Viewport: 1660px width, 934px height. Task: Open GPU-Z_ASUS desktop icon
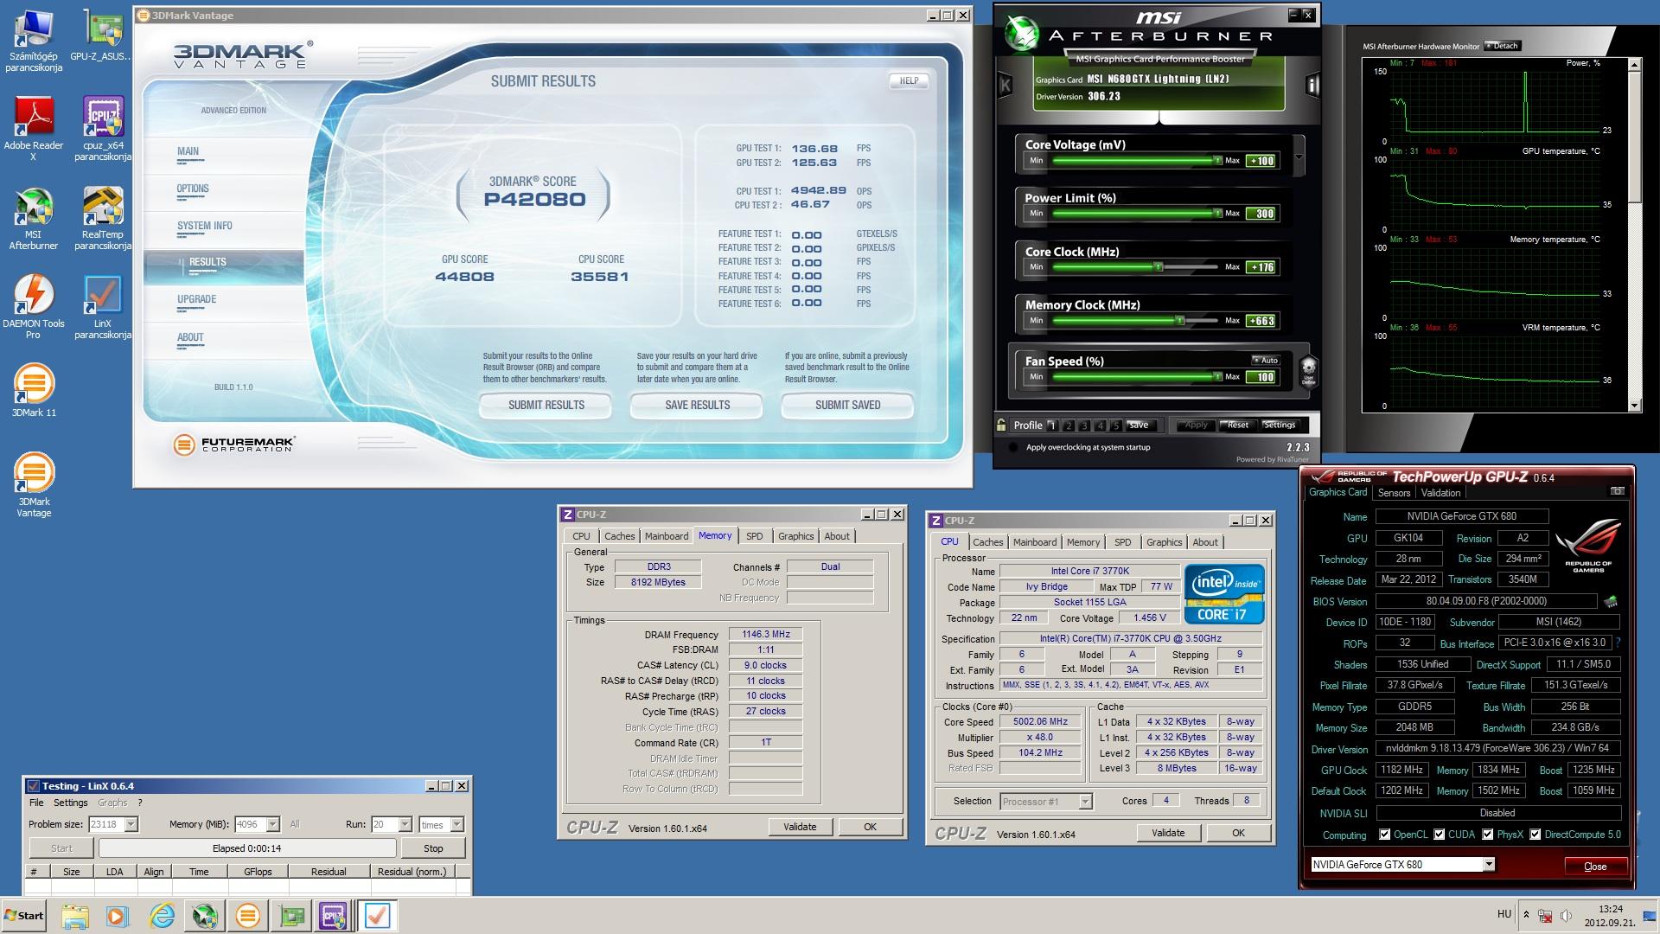[103, 35]
